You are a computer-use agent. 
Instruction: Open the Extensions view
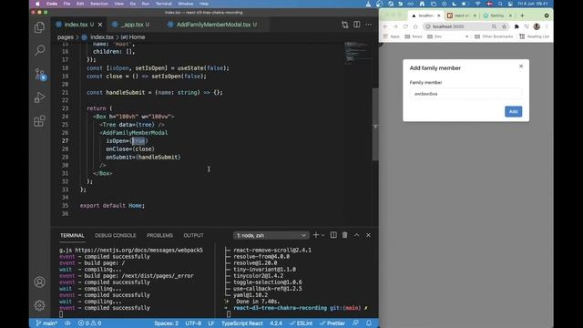(x=39, y=121)
